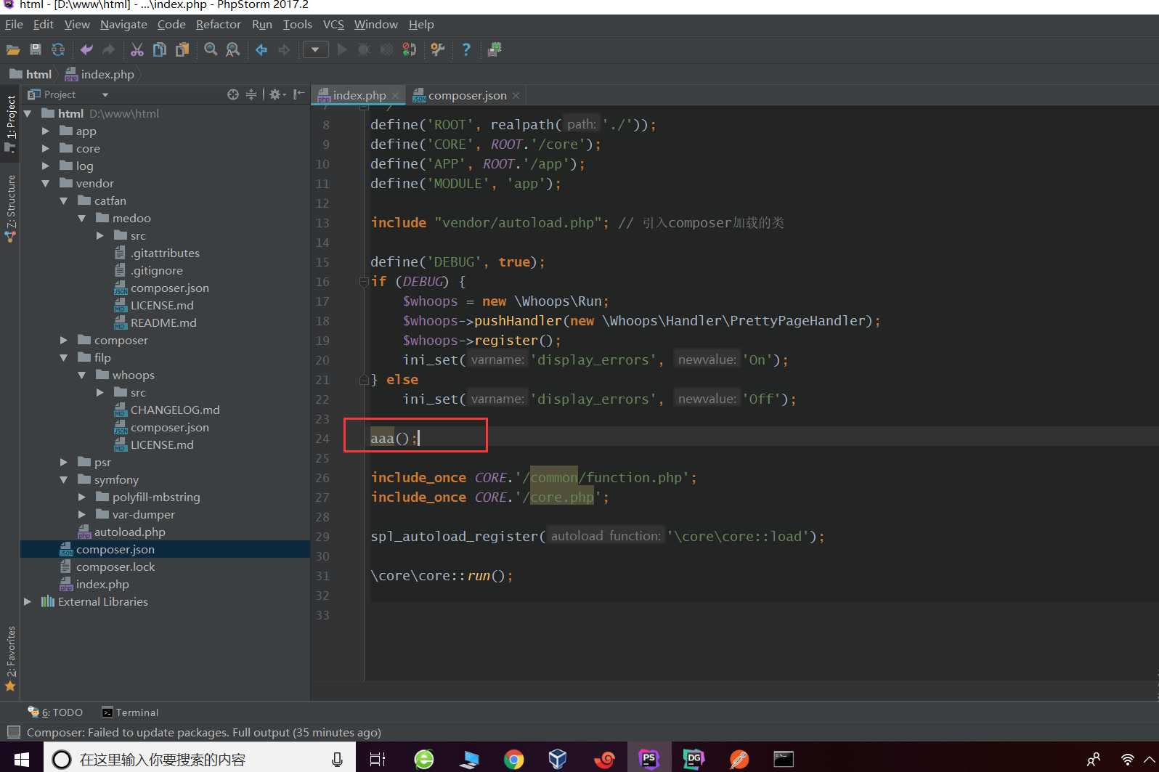The height and width of the screenshot is (772, 1159).
Task: Click the Windows search input box
Action: (199, 759)
